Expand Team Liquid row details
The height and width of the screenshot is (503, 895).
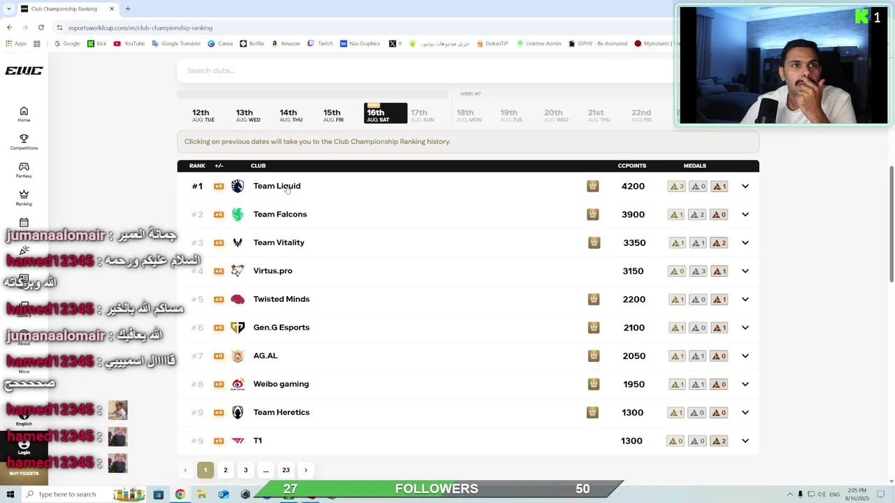pyautogui.click(x=745, y=186)
